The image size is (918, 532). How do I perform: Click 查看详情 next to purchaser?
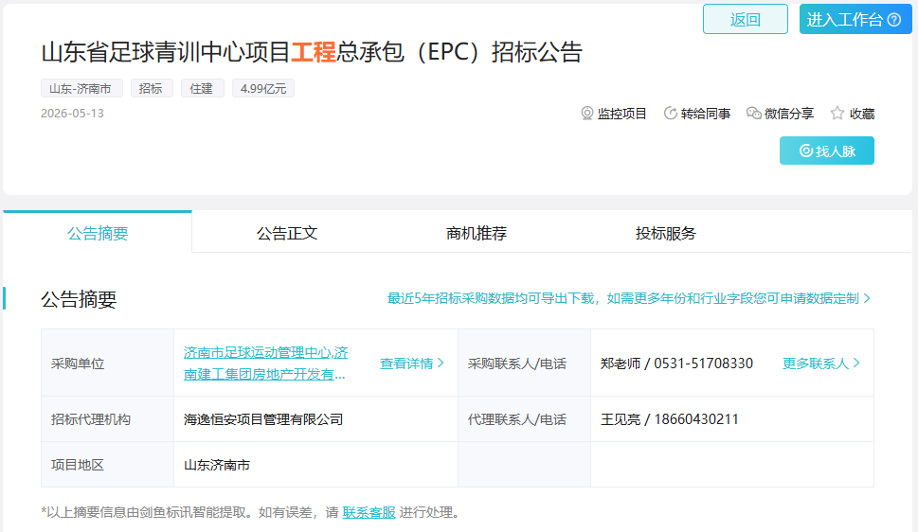[411, 364]
